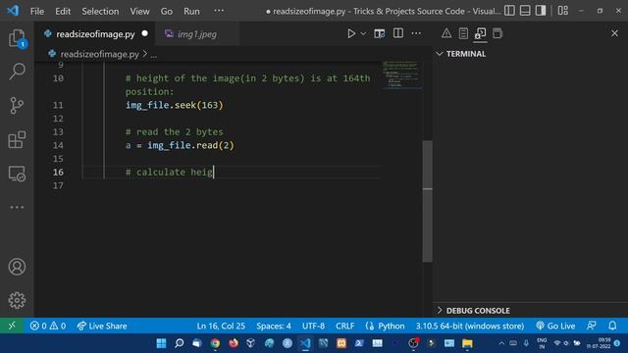Open the changes/diff preview editor icon
The height and width of the screenshot is (353, 628).
[380, 33]
